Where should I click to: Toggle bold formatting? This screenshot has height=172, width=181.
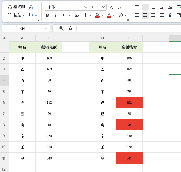click(48, 15)
